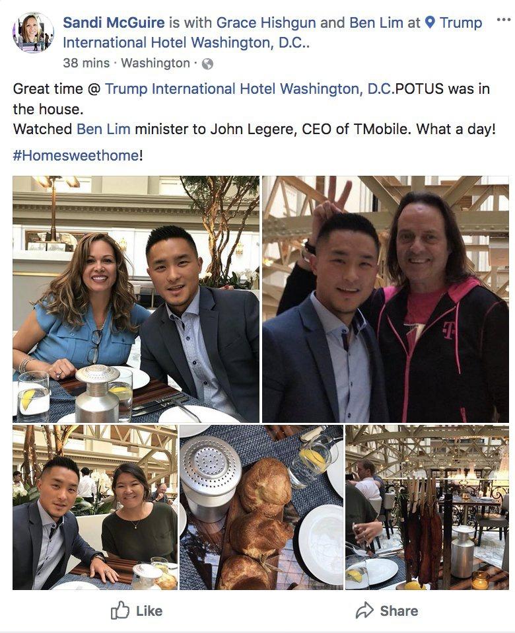Open the post options three-dot menu
Image resolution: width=515 pixels, height=633 pixels.
pos(504,19)
